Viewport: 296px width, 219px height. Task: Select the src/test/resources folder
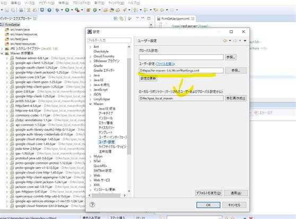[23, 44]
